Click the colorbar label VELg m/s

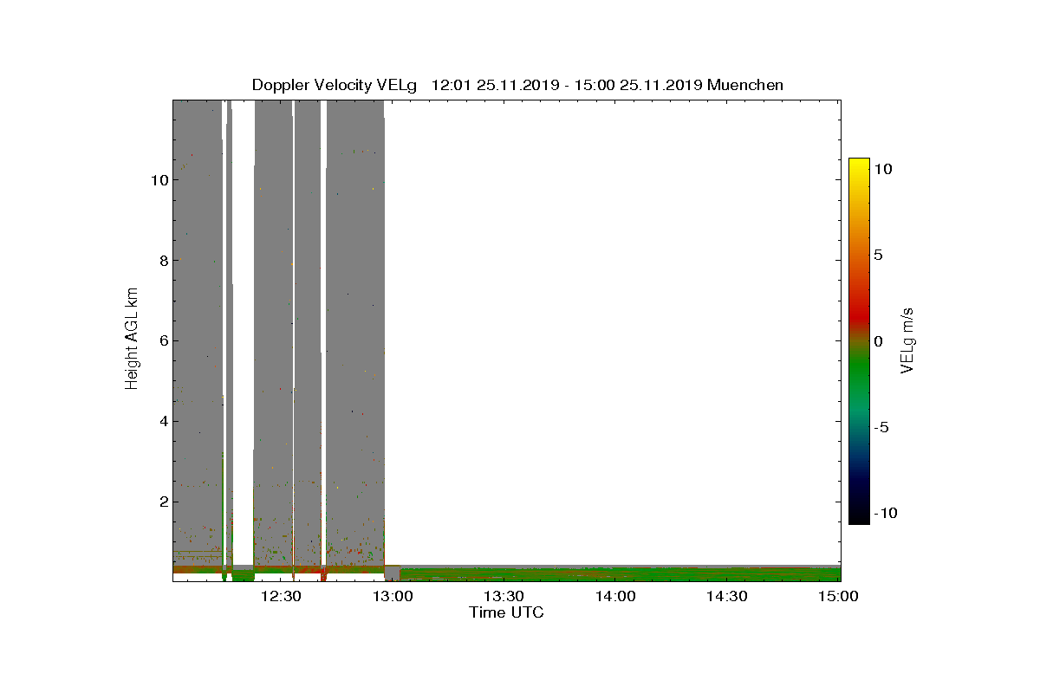click(x=907, y=340)
